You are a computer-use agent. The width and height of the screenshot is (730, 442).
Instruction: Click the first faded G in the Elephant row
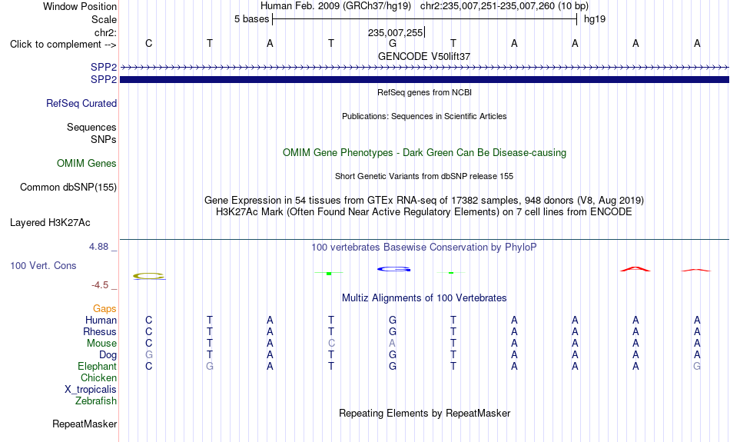[210, 366]
